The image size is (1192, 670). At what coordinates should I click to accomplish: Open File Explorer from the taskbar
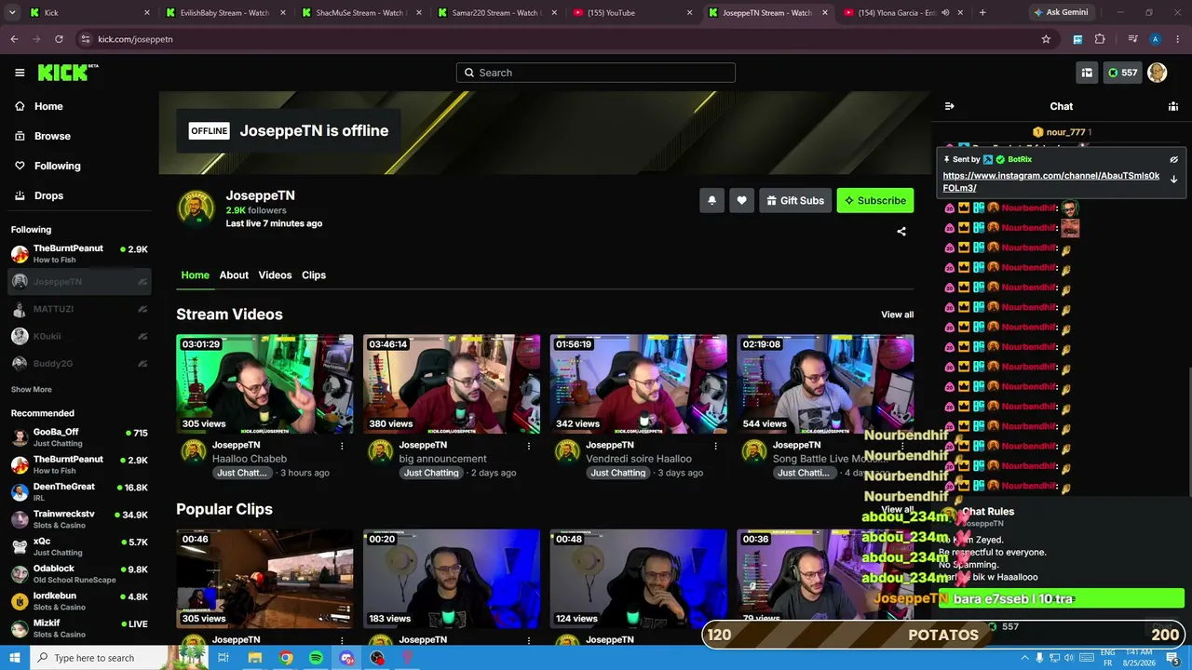[x=254, y=658]
